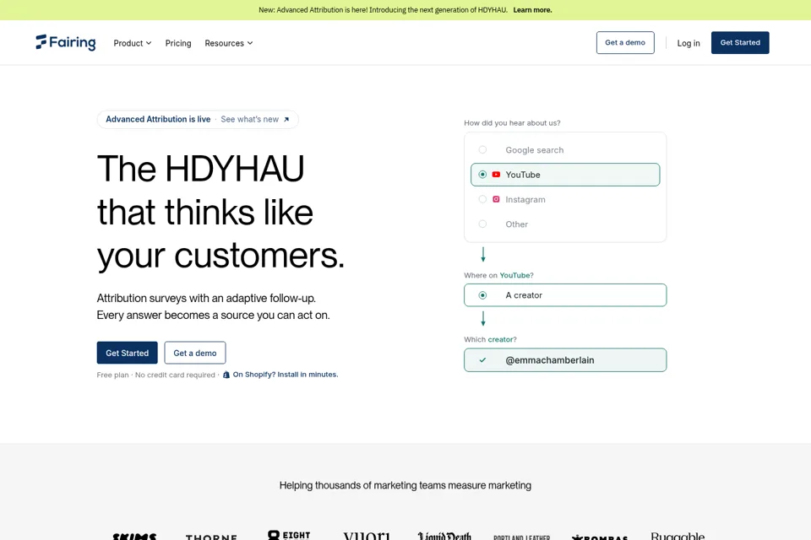Screen dimensions: 811x540
Task: Click the Fairing logo
Action: pos(66,42)
